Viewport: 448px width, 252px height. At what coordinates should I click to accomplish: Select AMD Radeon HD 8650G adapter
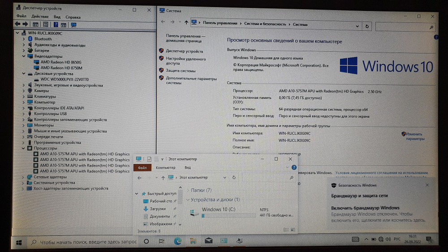60,62
